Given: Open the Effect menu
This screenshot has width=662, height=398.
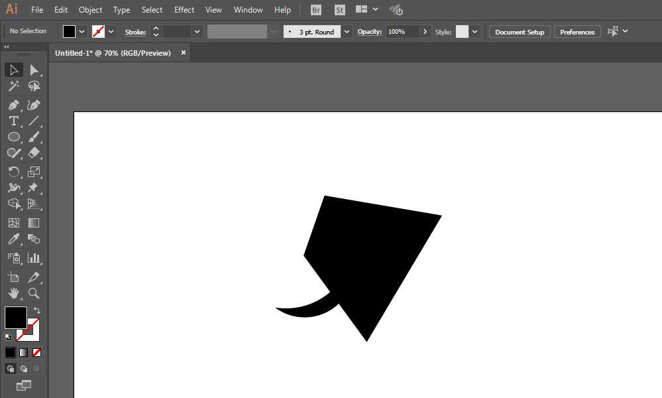Looking at the screenshot, I should pos(184,10).
